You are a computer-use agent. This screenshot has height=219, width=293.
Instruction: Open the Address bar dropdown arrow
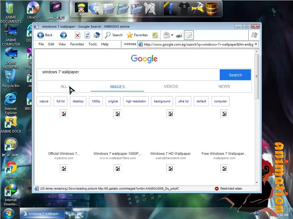click(x=256, y=44)
